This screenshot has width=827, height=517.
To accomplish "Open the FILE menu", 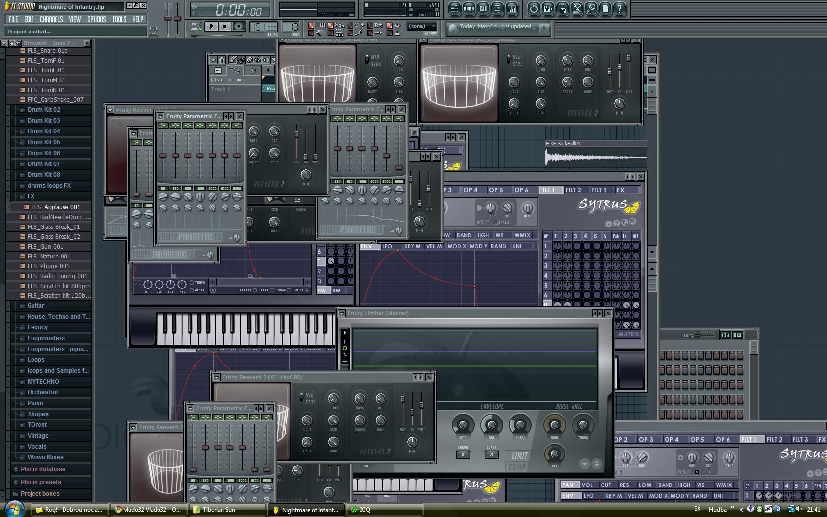I will point(13,19).
